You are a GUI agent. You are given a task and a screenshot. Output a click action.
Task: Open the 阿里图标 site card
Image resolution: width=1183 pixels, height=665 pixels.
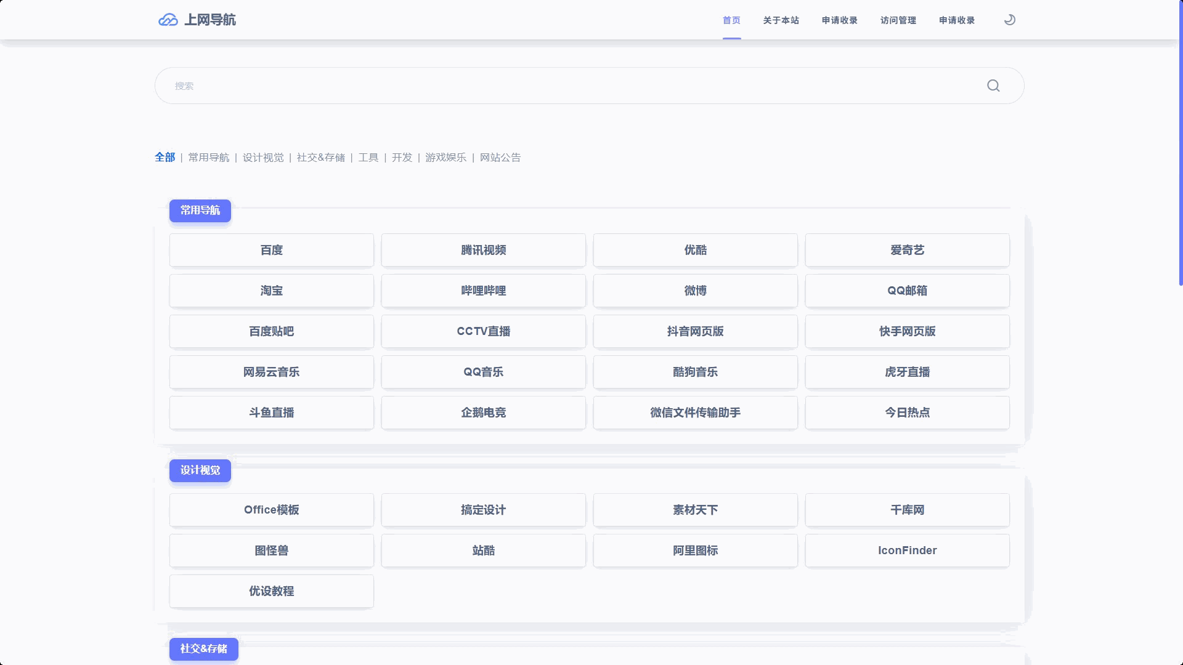point(696,550)
